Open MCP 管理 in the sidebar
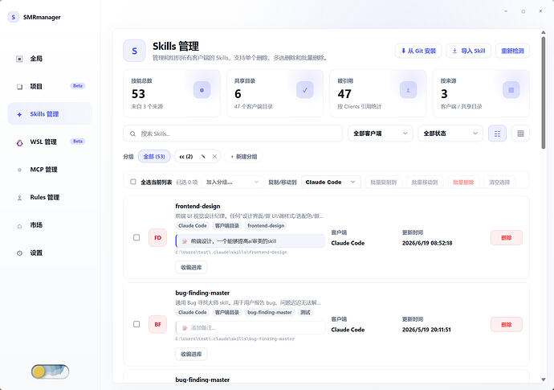554x390 pixels. pyautogui.click(x=50, y=170)
